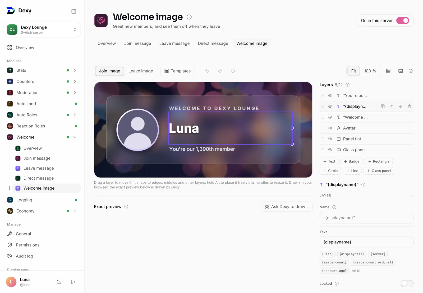Expand the Economy module chevron

pyautogui.click(x=75, y=211)
